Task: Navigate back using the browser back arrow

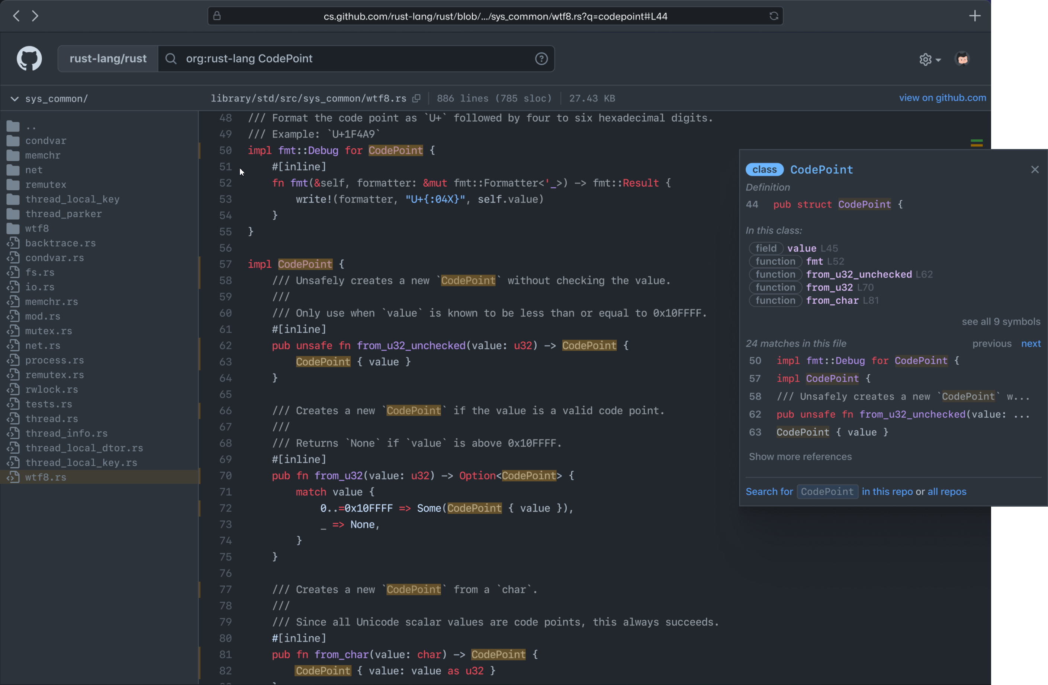Action: [16, 16]
